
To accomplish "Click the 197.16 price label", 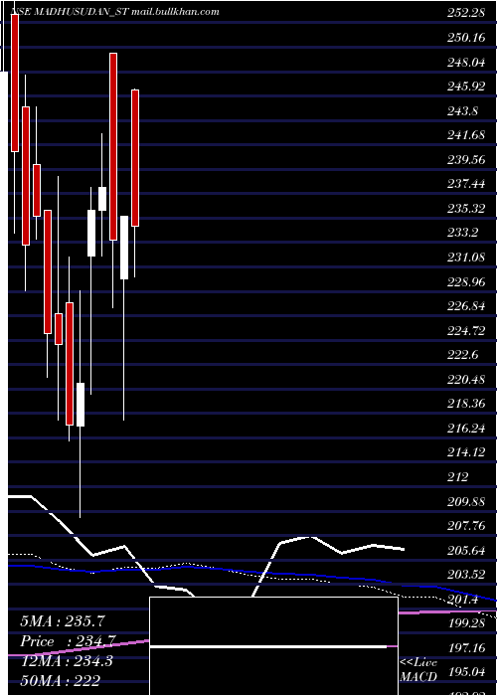I will (x=466, y=648).
